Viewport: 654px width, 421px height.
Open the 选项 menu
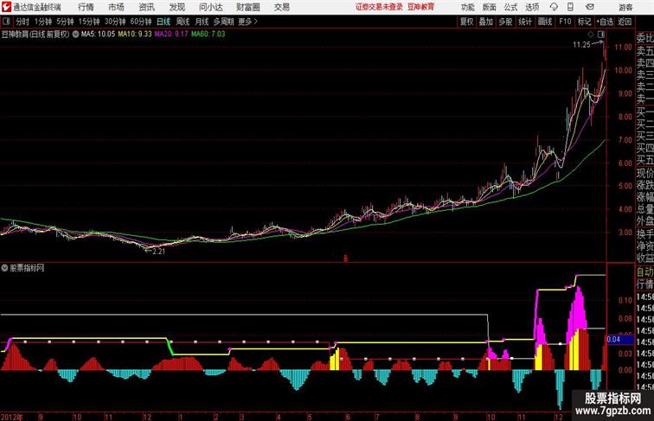pos(532,7)
